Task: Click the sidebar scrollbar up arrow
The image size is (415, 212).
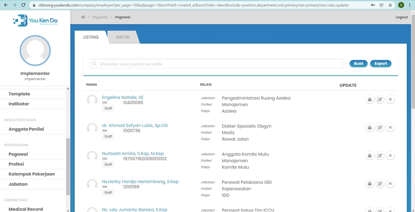Action: point(68,89)
